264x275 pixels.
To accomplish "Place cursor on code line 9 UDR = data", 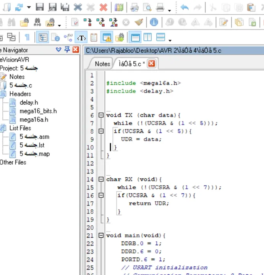I will (x=141, y=139).
